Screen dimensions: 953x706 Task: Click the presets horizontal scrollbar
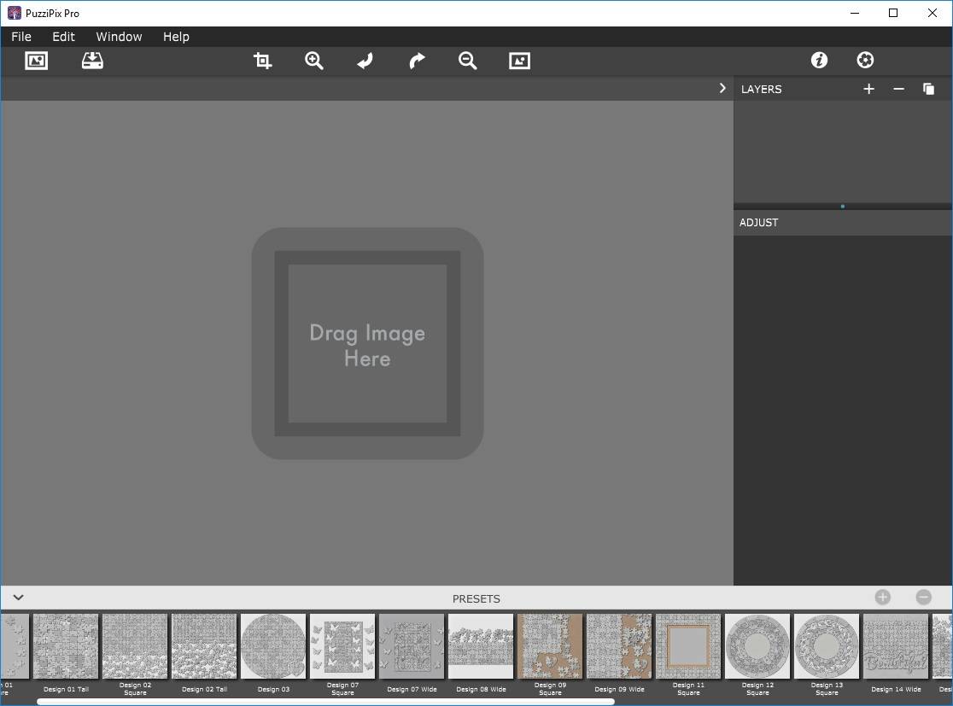coord(325,702)
